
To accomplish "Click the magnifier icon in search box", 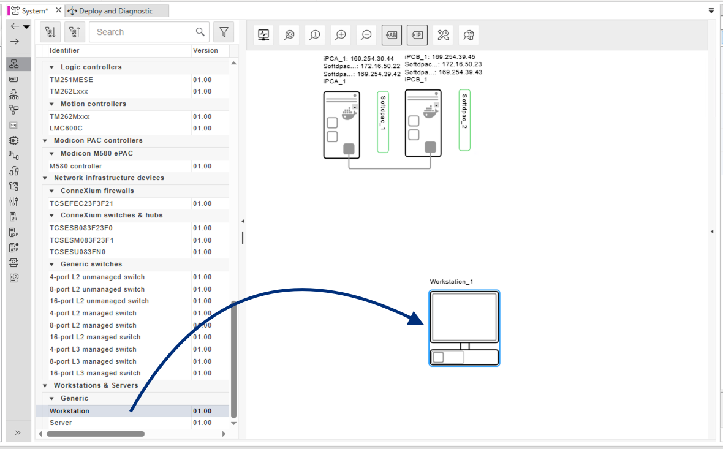I will [x=200, y=32].
